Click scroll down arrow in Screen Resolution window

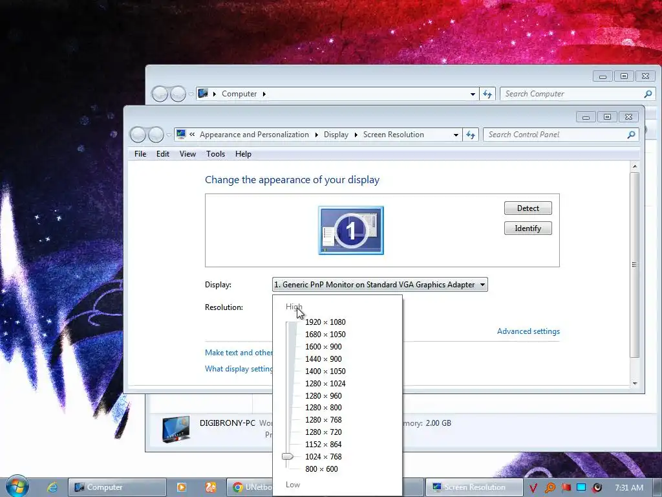pyautogui.click(x=635, y=383)
